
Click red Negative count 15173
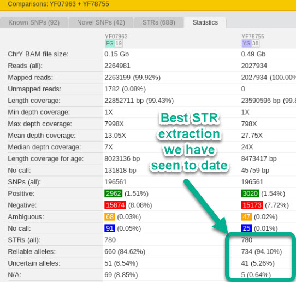click(x=252, y=205)
